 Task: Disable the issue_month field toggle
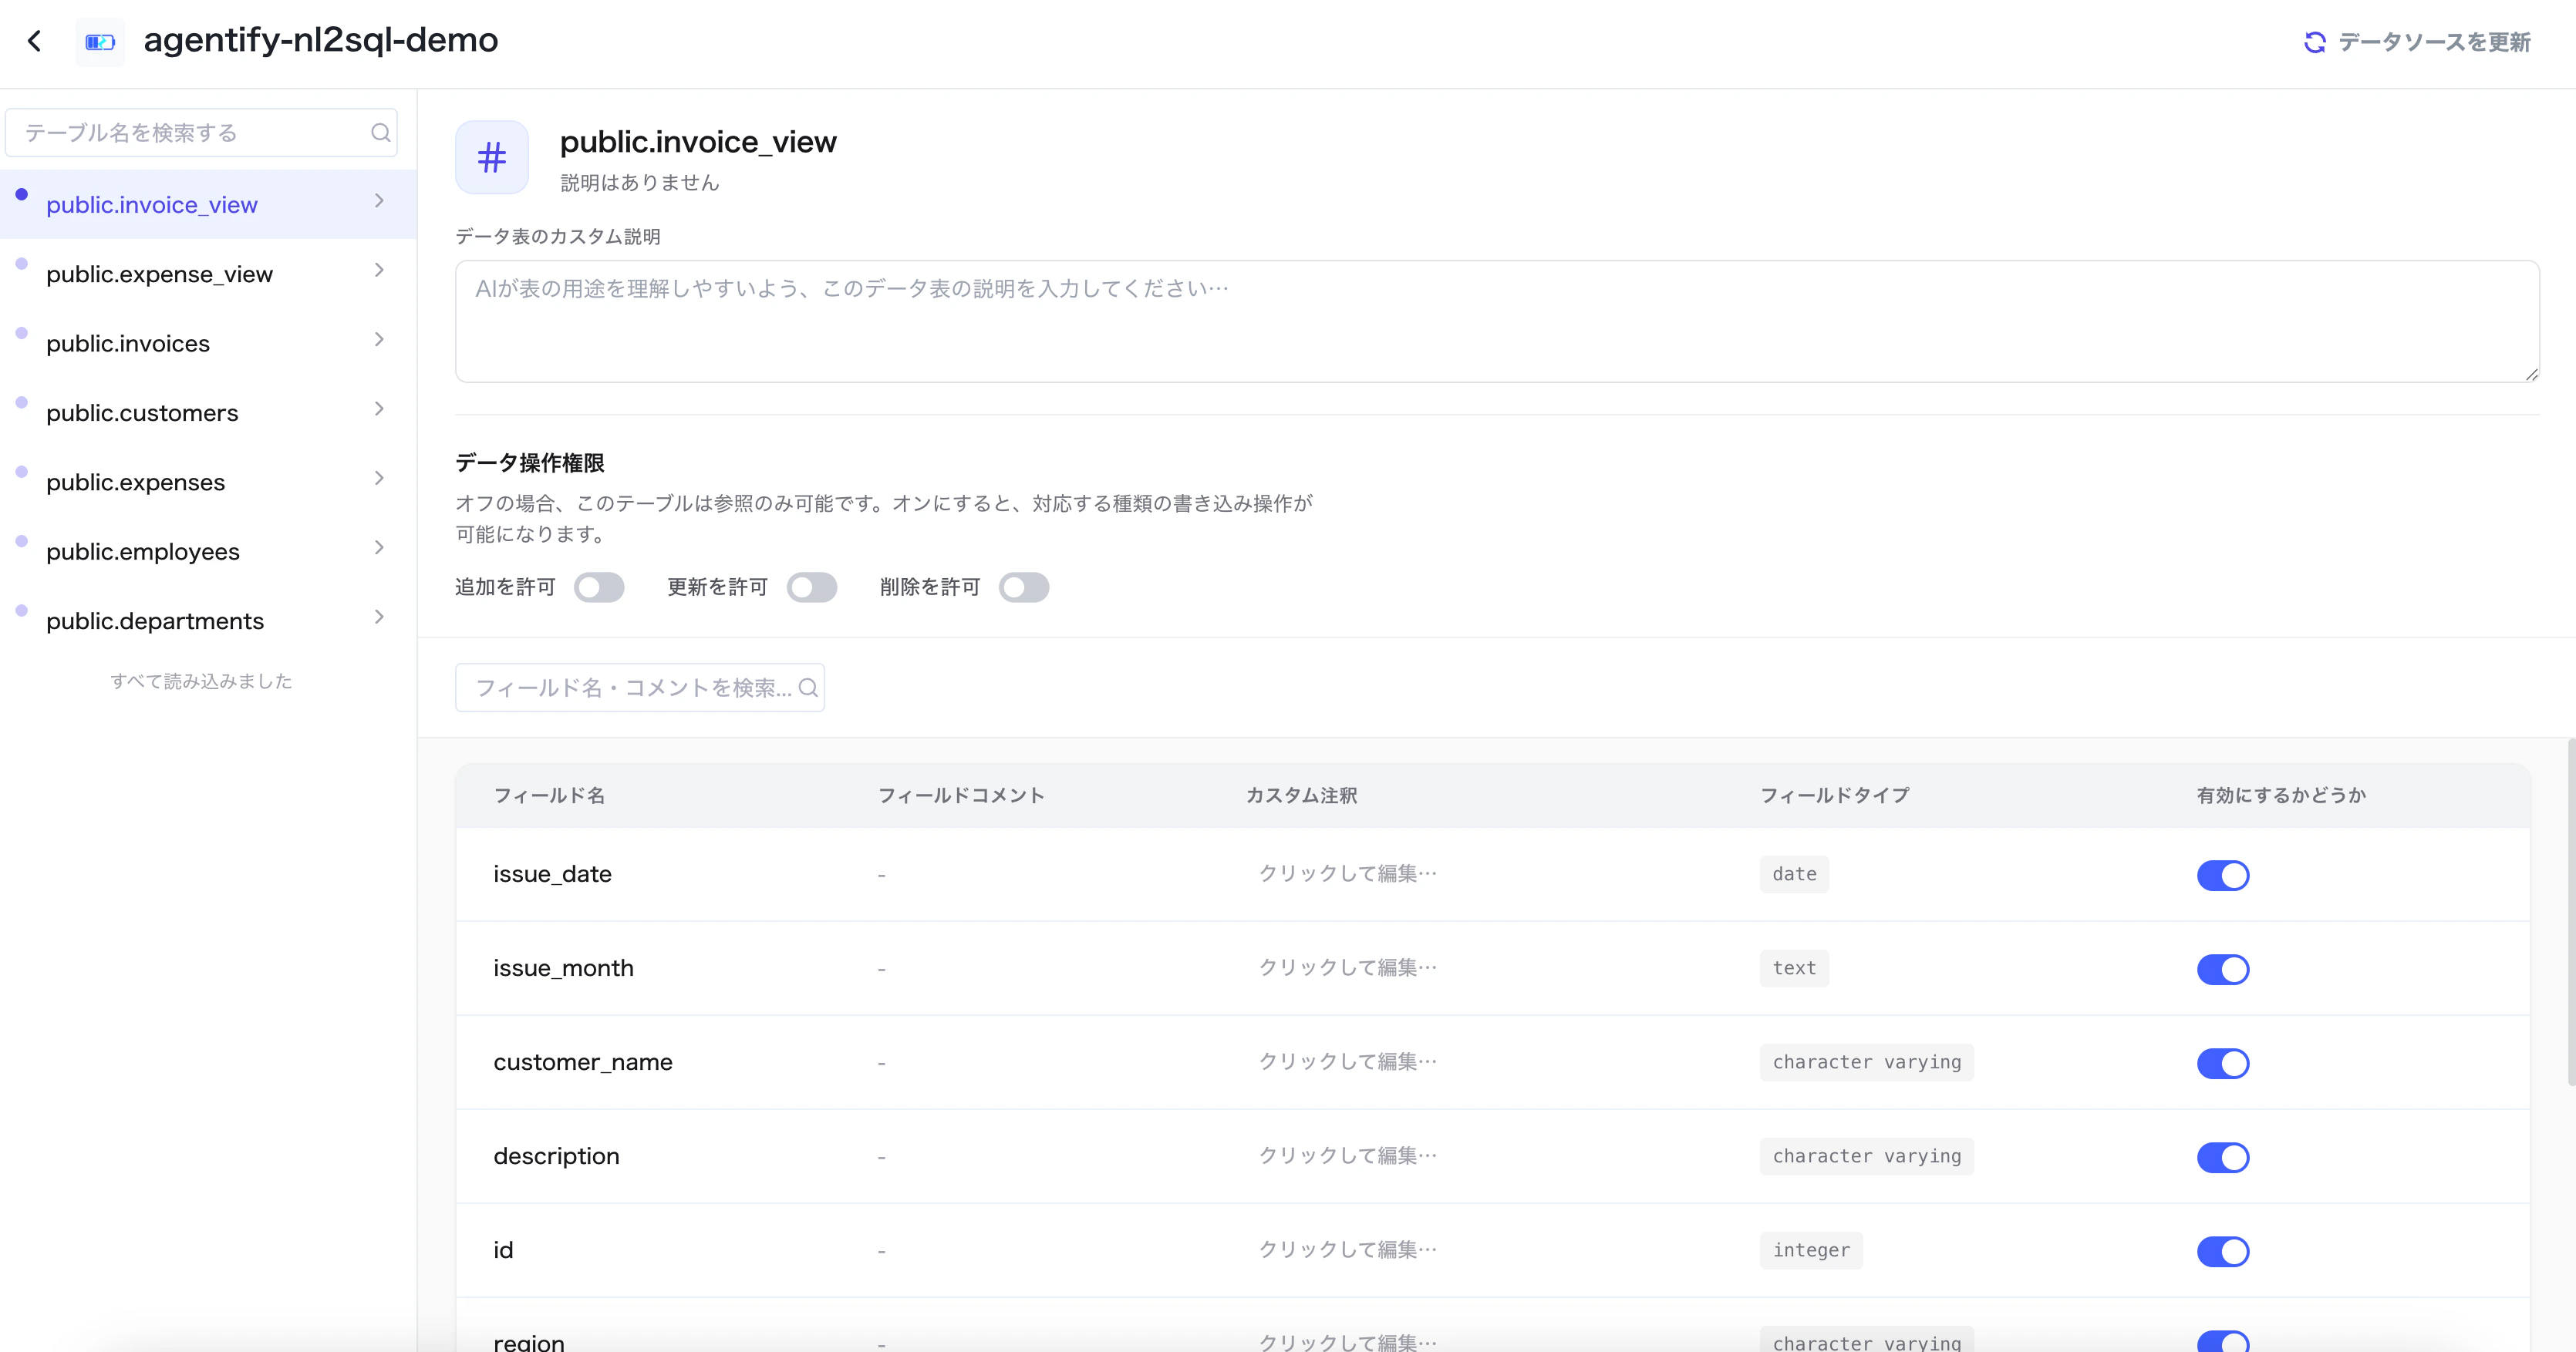point(2223,969)
